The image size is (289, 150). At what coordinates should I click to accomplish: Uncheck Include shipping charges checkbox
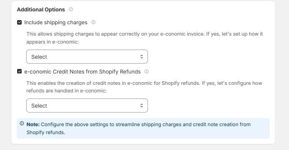click(x=19, y=22)
